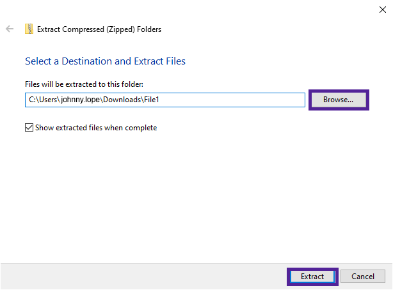Screen dimensions: 393x290
Task: Click the Extract Compressed (Zipped) Folders title
Action: (99, 29)
